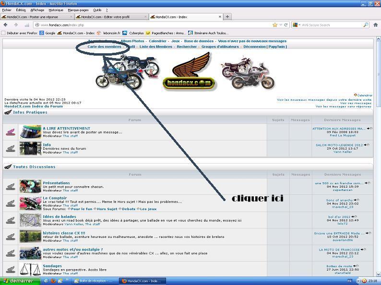Image resolution: width=381 pixels, height=285 pixels.
Task: Click wing status icon beside Le Comptoir
Action: pyautogui.click(x=11, y=203)
